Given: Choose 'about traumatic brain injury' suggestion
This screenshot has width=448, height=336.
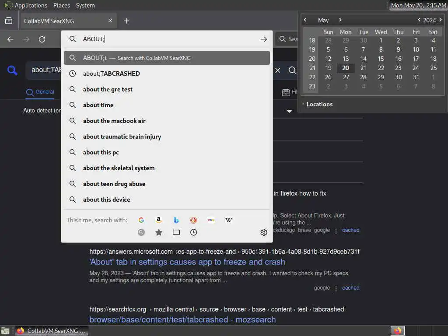Looking at the screenshot, I should 167,136.
